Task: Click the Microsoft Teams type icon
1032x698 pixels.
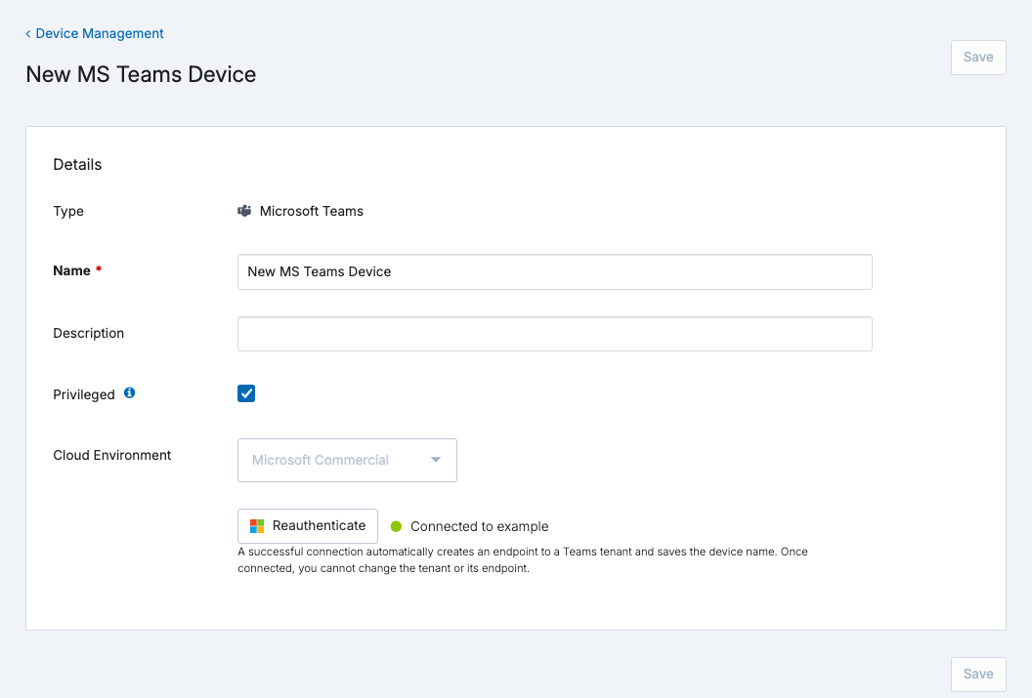Action: click(244, 211)
